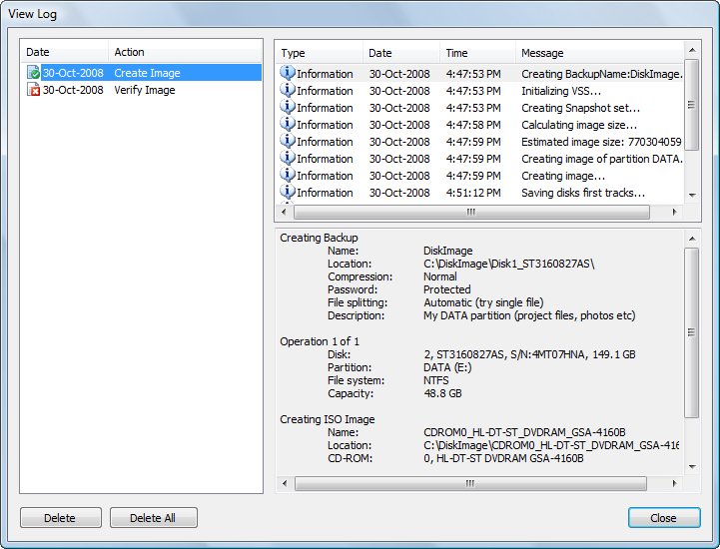
Task: Click the 4:51:12 PM time cell
Action: pos(473,193)
